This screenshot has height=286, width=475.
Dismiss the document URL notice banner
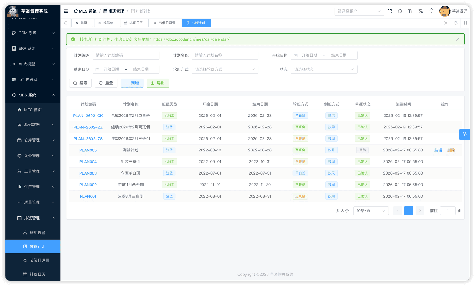457,39
